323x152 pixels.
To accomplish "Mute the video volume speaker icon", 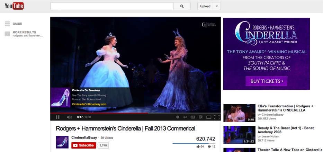I will pyautogui.click(x=69, y=117).
